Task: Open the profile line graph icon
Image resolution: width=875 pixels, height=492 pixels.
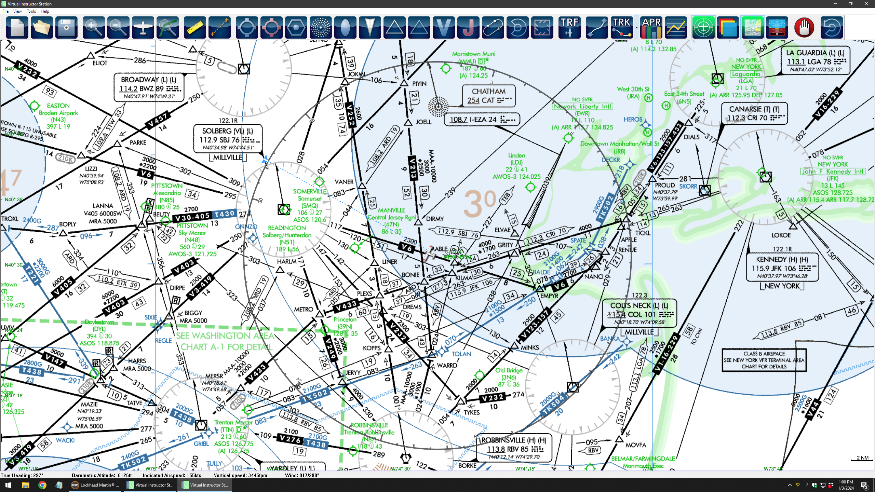Action: click(676, 27)
